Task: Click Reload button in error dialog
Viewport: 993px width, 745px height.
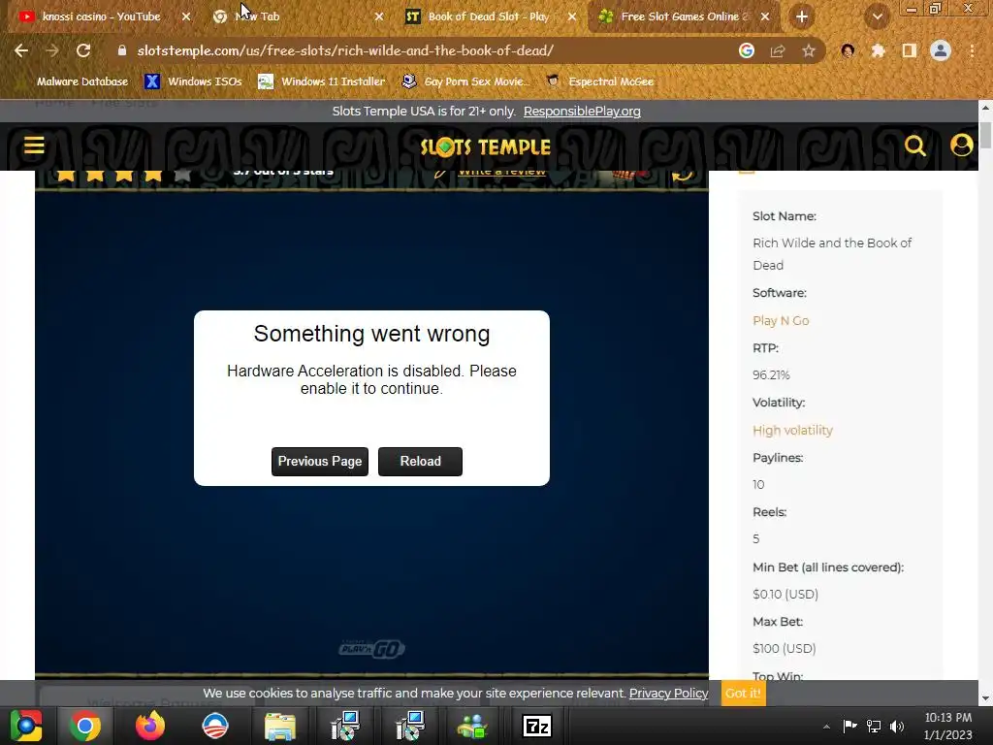Action: click(x=421, y=461)
